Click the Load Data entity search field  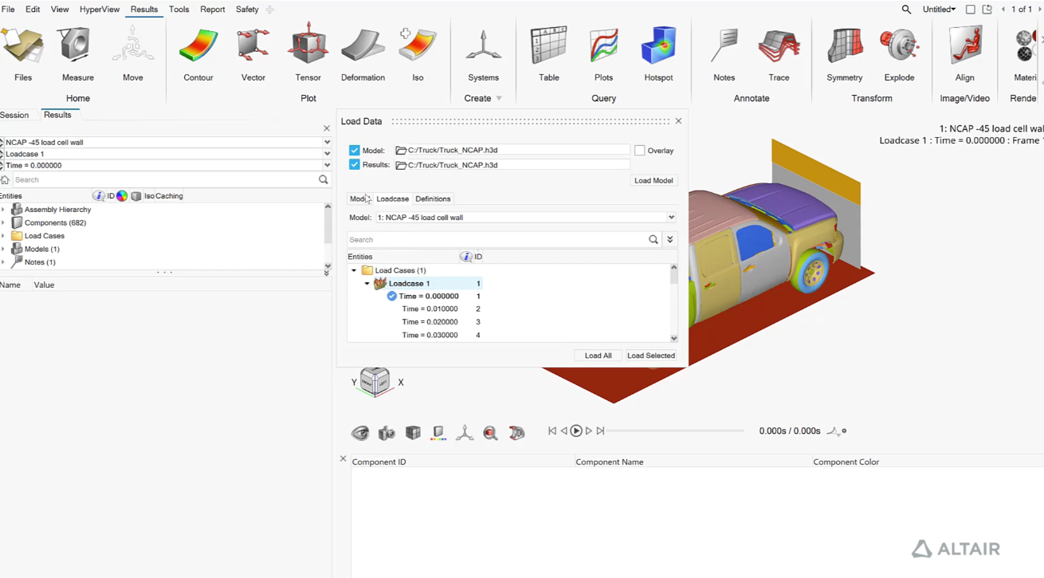click(497, 240)
